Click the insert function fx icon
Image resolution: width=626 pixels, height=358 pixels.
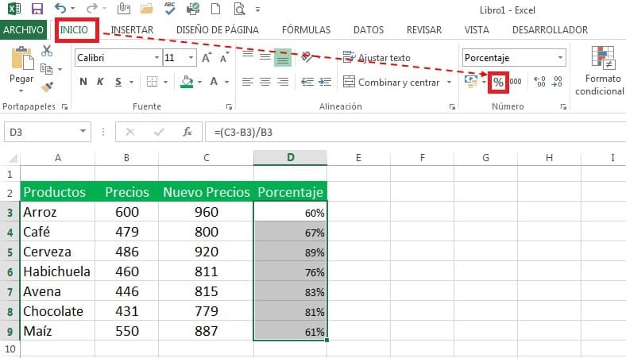click(187, 132)
